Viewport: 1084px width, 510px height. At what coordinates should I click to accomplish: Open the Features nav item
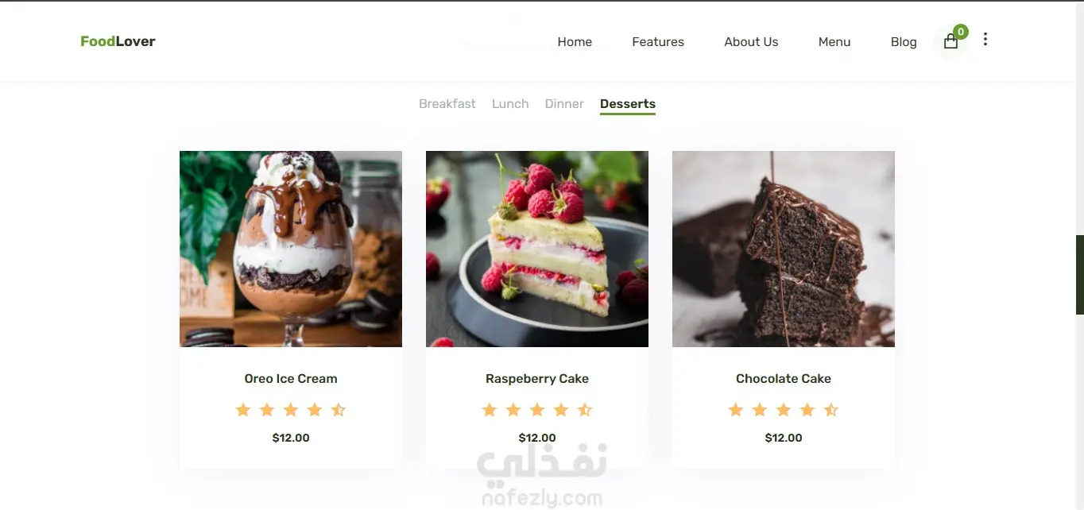[x=658, y=42]
